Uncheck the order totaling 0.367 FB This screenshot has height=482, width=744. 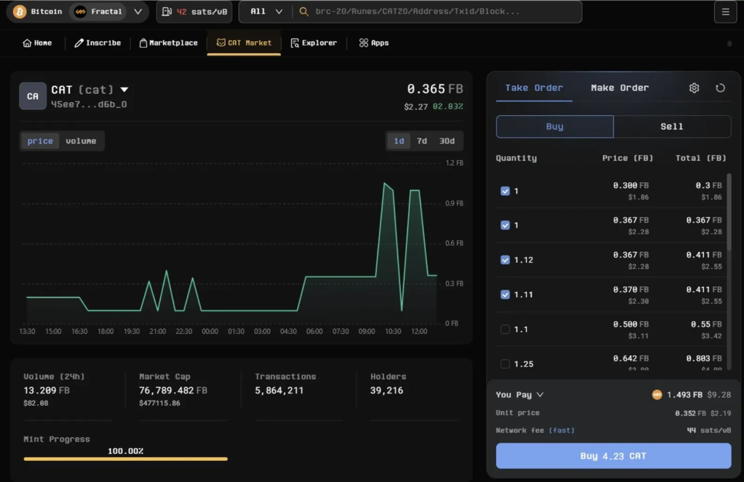click(x=505, y=225)
